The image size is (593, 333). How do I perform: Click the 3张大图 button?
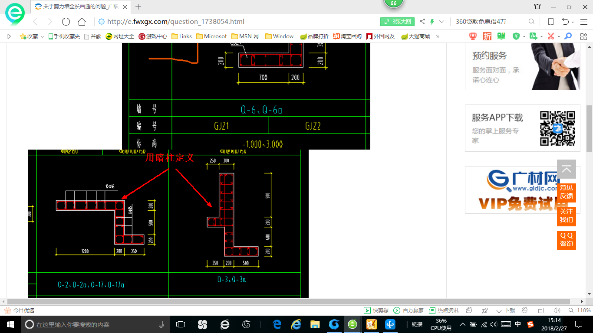(397, 22)
